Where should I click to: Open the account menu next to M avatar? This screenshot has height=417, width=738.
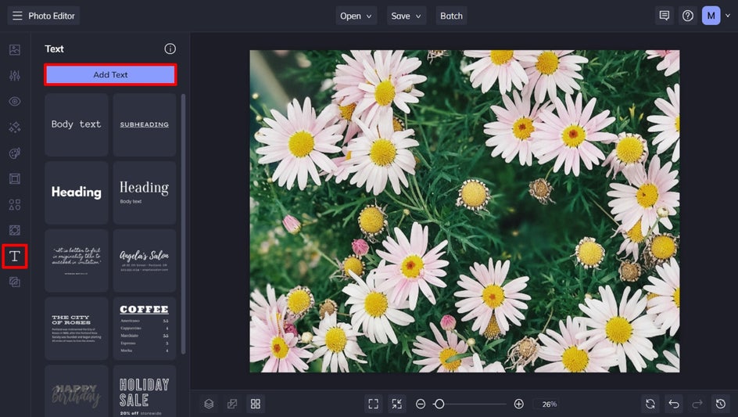(x=728, y=16)
